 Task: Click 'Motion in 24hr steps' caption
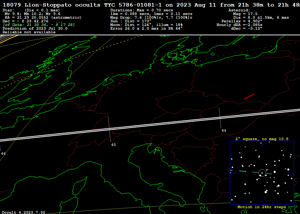coord(262,207)
